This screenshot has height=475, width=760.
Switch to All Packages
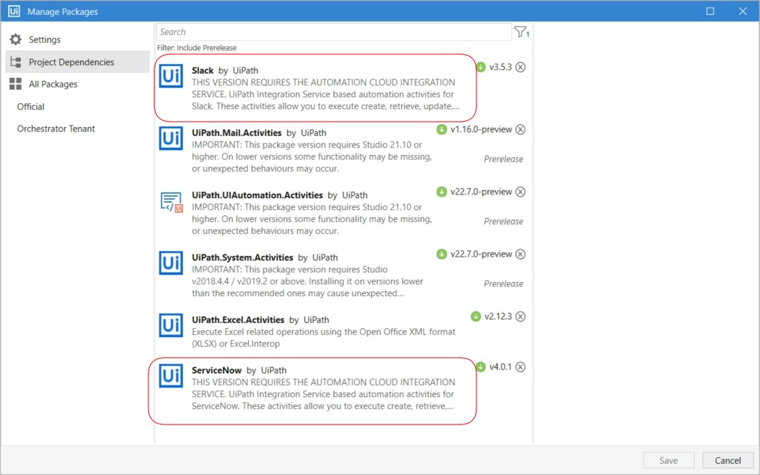tap(77, 84)
